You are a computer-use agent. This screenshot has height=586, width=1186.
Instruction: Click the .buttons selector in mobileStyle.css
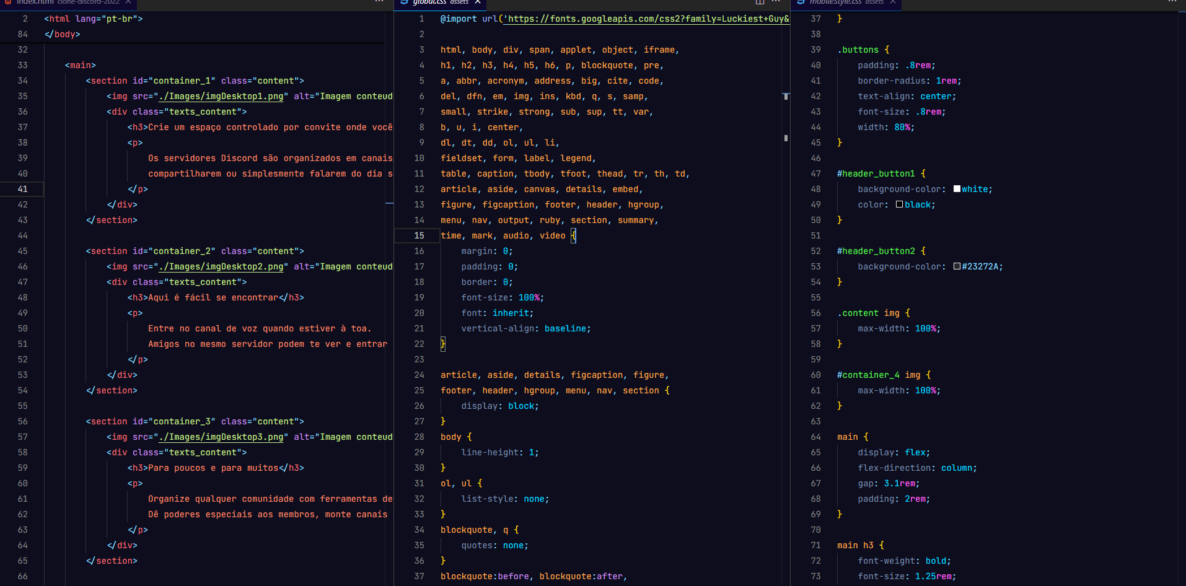tap(858, 50)
